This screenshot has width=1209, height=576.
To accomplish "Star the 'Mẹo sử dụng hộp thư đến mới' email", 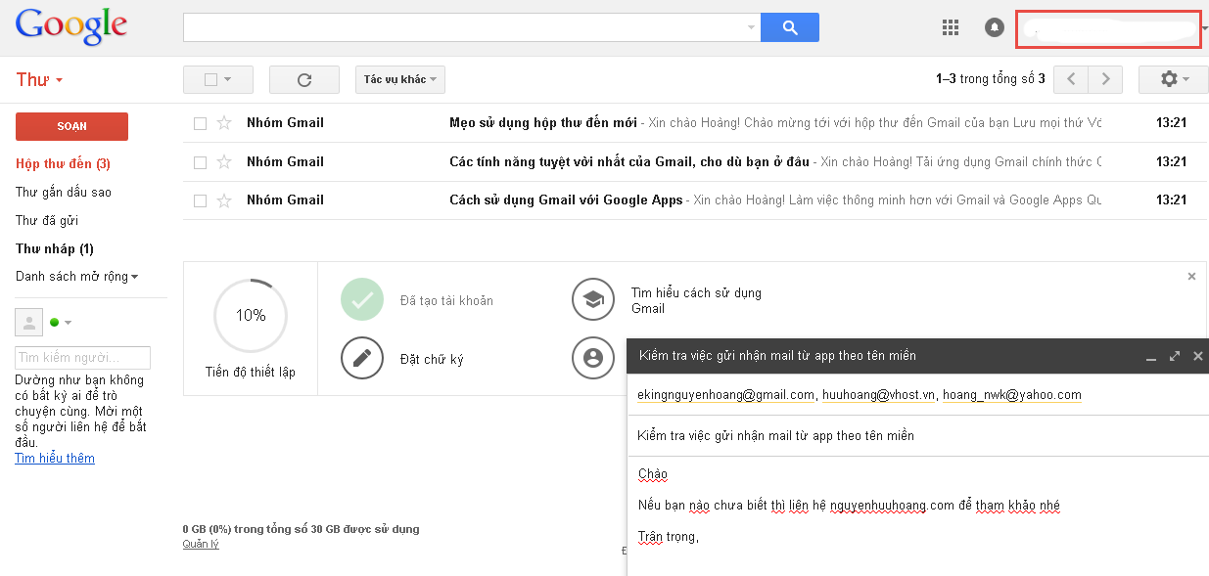I will click(224, 123).
